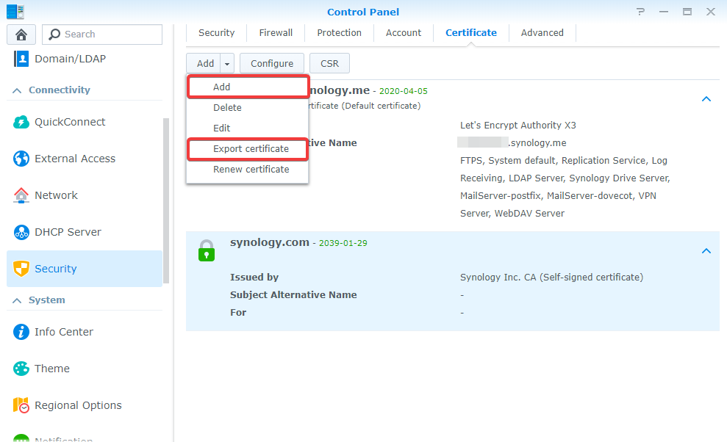Switch to the Advanced tab
727x442 pixels.
[x=542, y=33]
